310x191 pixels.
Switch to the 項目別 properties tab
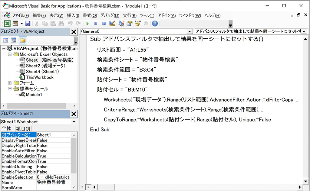tap(23, 129)
